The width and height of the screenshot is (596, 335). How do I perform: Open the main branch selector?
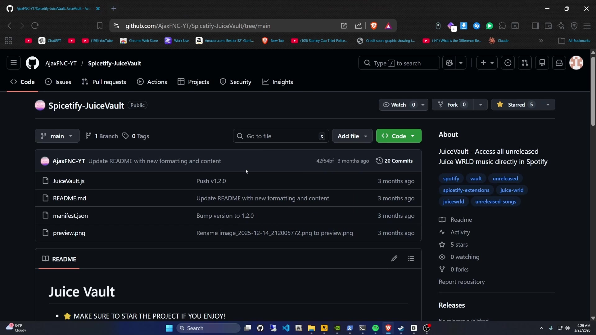point(57,136)
